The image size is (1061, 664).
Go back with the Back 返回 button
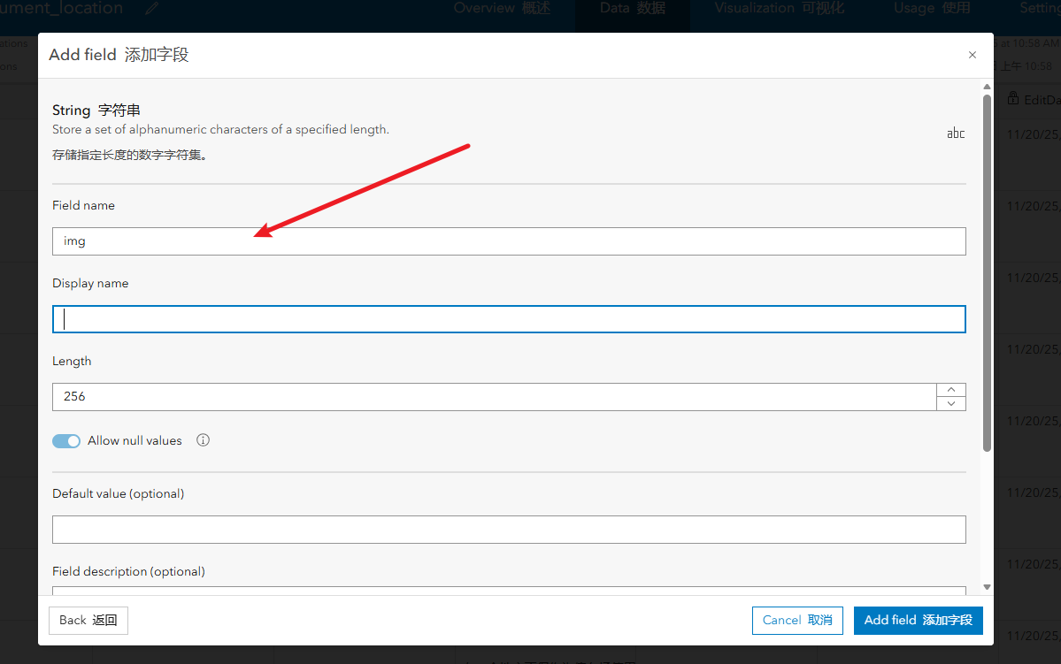[x=88, y=620]
